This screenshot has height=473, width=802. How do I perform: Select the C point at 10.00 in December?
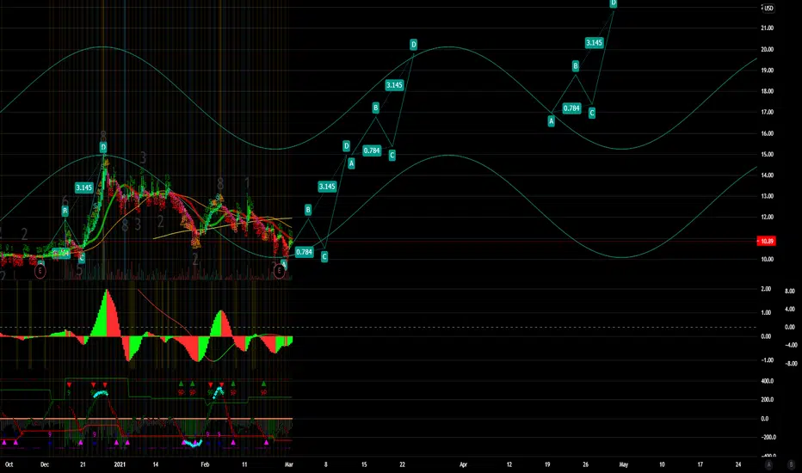point(82,258)
